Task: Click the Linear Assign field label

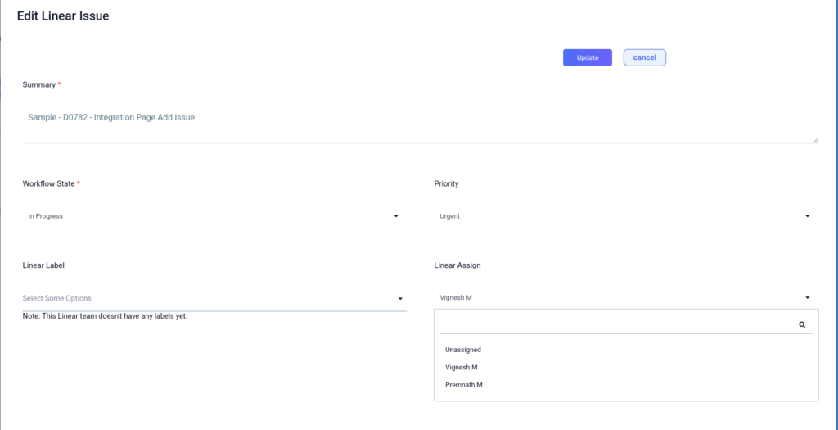Action: 457,265
